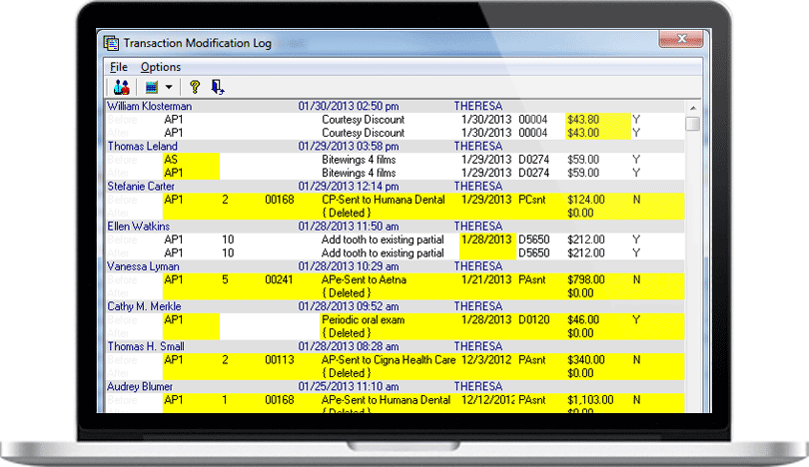Click the 01/29/2013 12:14 pm timestamp
The height and width of the screenshot is (467, 809).
click(x=349, y=187)
